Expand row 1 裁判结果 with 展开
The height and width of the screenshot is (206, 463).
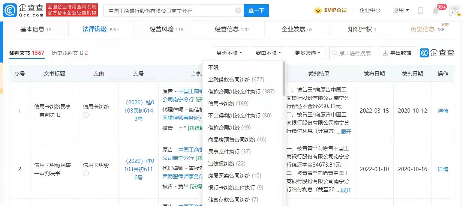click(x=346, y=132)
